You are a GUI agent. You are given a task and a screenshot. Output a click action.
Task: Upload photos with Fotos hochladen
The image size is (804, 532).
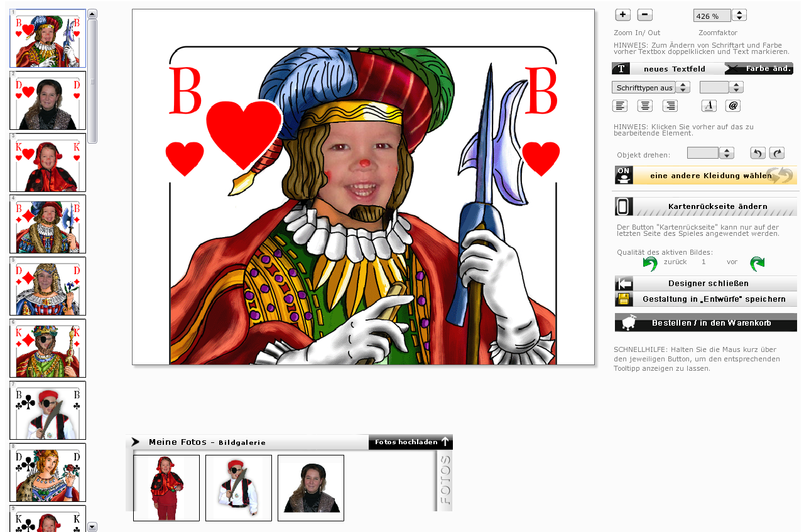coord(411,442)
